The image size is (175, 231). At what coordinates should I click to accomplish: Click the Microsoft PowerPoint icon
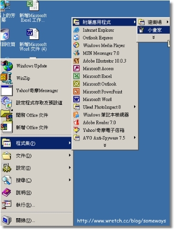77,92
